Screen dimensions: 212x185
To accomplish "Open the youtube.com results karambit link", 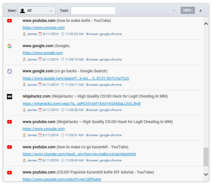I will [79, 154].
